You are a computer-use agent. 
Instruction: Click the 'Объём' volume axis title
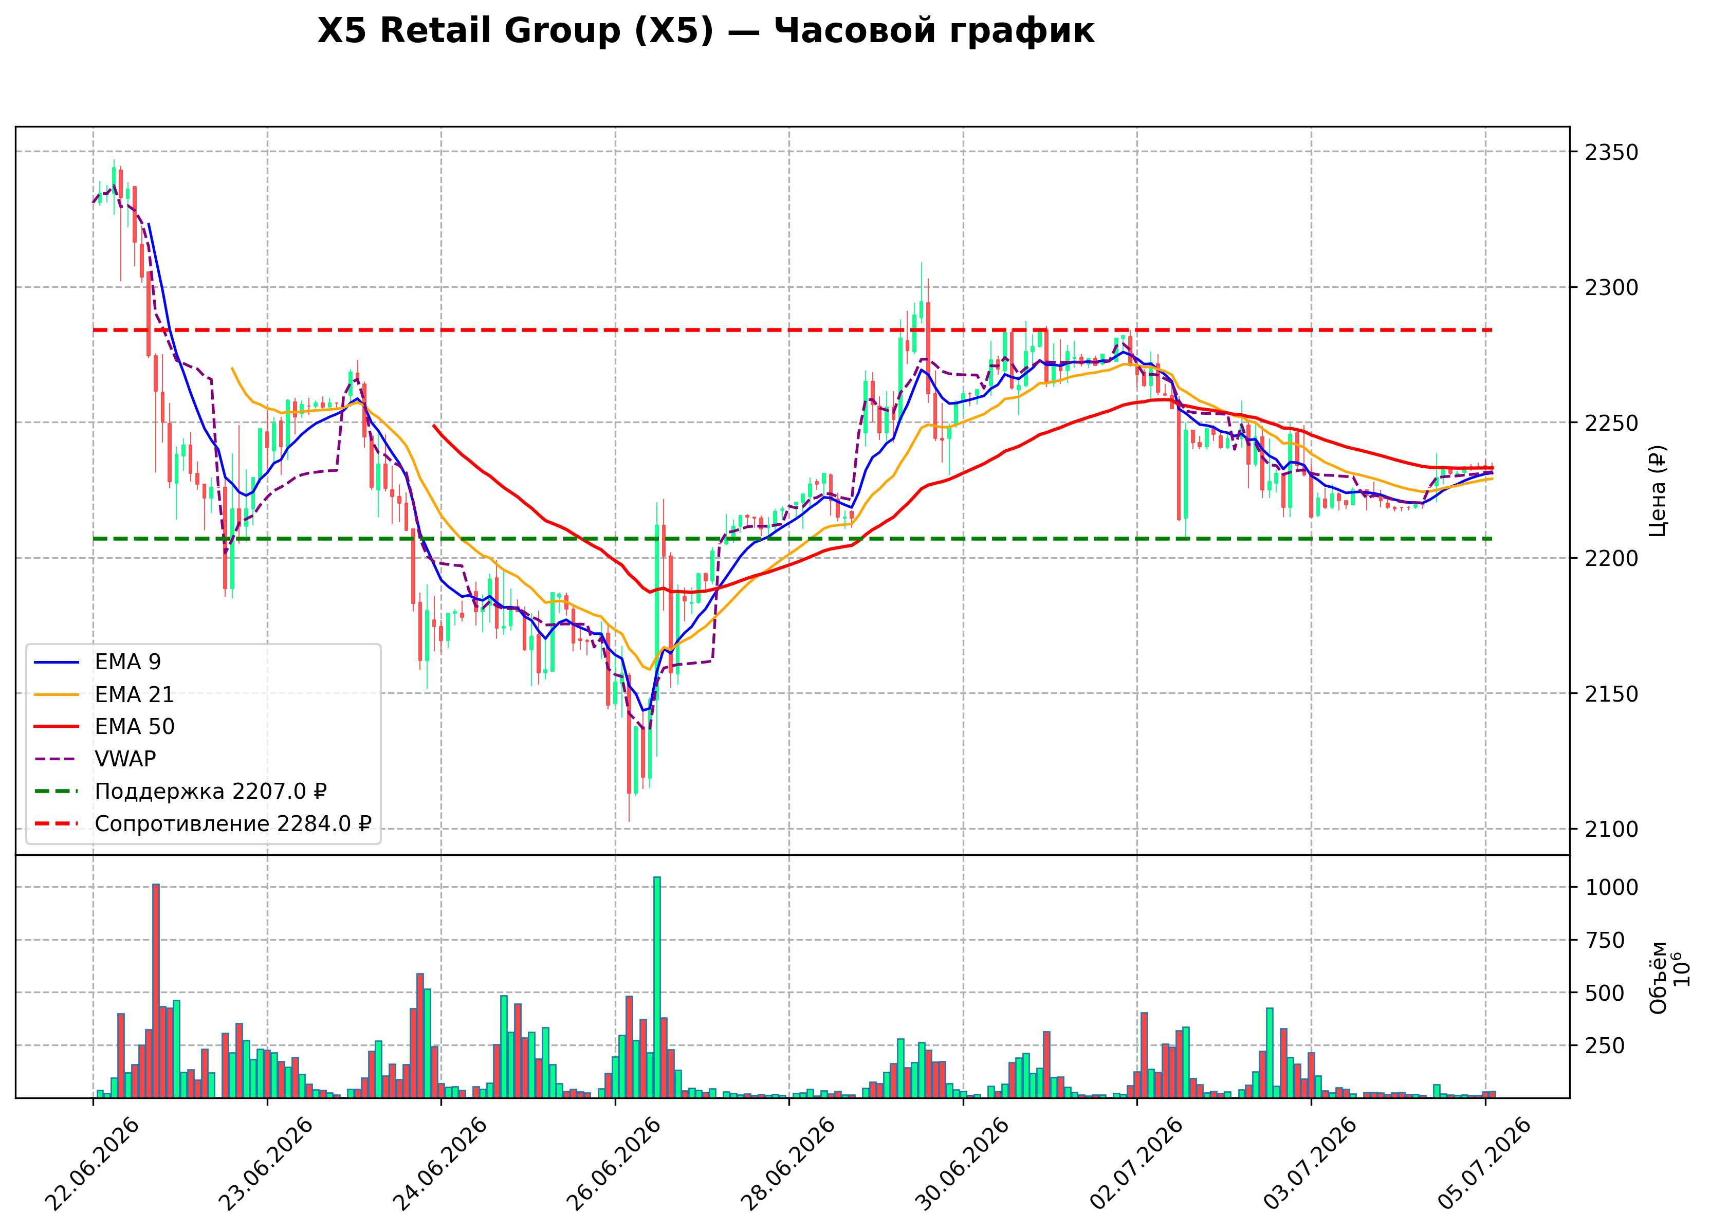pos(1658,977)
